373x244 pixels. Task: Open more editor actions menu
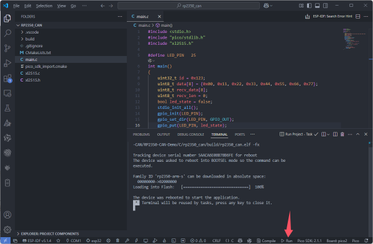[366, 16]
